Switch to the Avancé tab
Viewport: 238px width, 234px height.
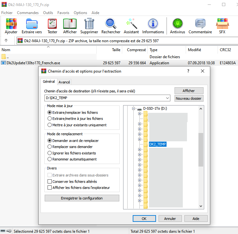pos(64,82)
